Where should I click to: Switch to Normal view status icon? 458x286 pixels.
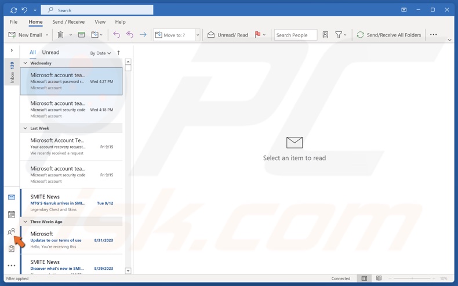(x=364, y=278)
